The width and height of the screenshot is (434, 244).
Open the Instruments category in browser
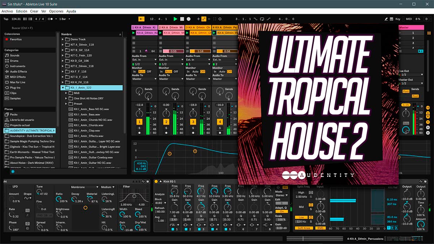15,66
